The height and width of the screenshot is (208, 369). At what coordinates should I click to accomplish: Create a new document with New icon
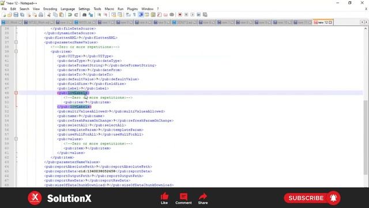click(4, 15)
